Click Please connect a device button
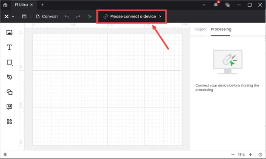Screen dimensions: 266x159 pos(131,17)
